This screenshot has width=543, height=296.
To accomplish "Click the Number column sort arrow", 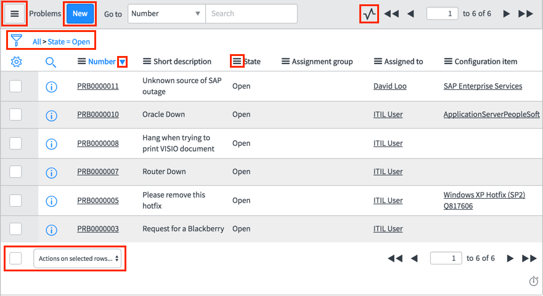I will (x=123, y=62).
